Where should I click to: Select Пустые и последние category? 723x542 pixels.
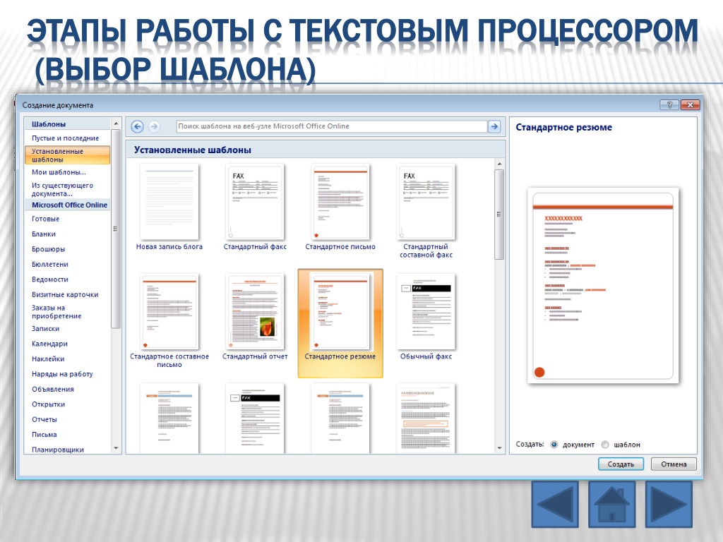tap(67, 138)
